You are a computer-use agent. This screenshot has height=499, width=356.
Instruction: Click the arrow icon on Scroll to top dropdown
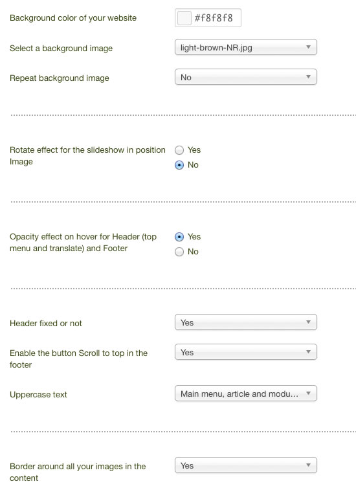click(x=308, y=351)
